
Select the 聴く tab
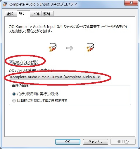[23, 13]
